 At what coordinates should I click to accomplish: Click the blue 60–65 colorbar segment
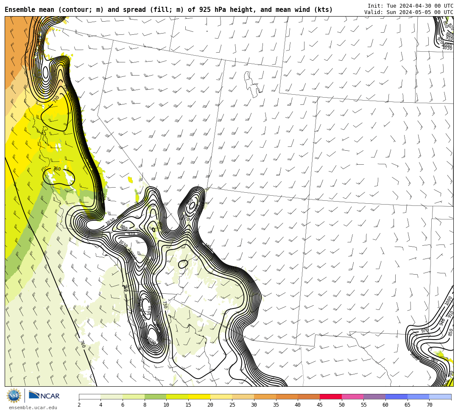pos(397,396)
